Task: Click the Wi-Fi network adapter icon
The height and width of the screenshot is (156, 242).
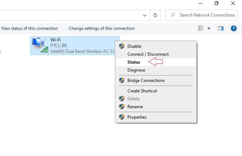Action: pyautogui.click(x=39, y=45)
